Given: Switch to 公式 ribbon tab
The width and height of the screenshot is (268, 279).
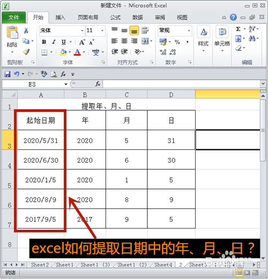Looking at the screenshot, I should [x=115, y=18].
